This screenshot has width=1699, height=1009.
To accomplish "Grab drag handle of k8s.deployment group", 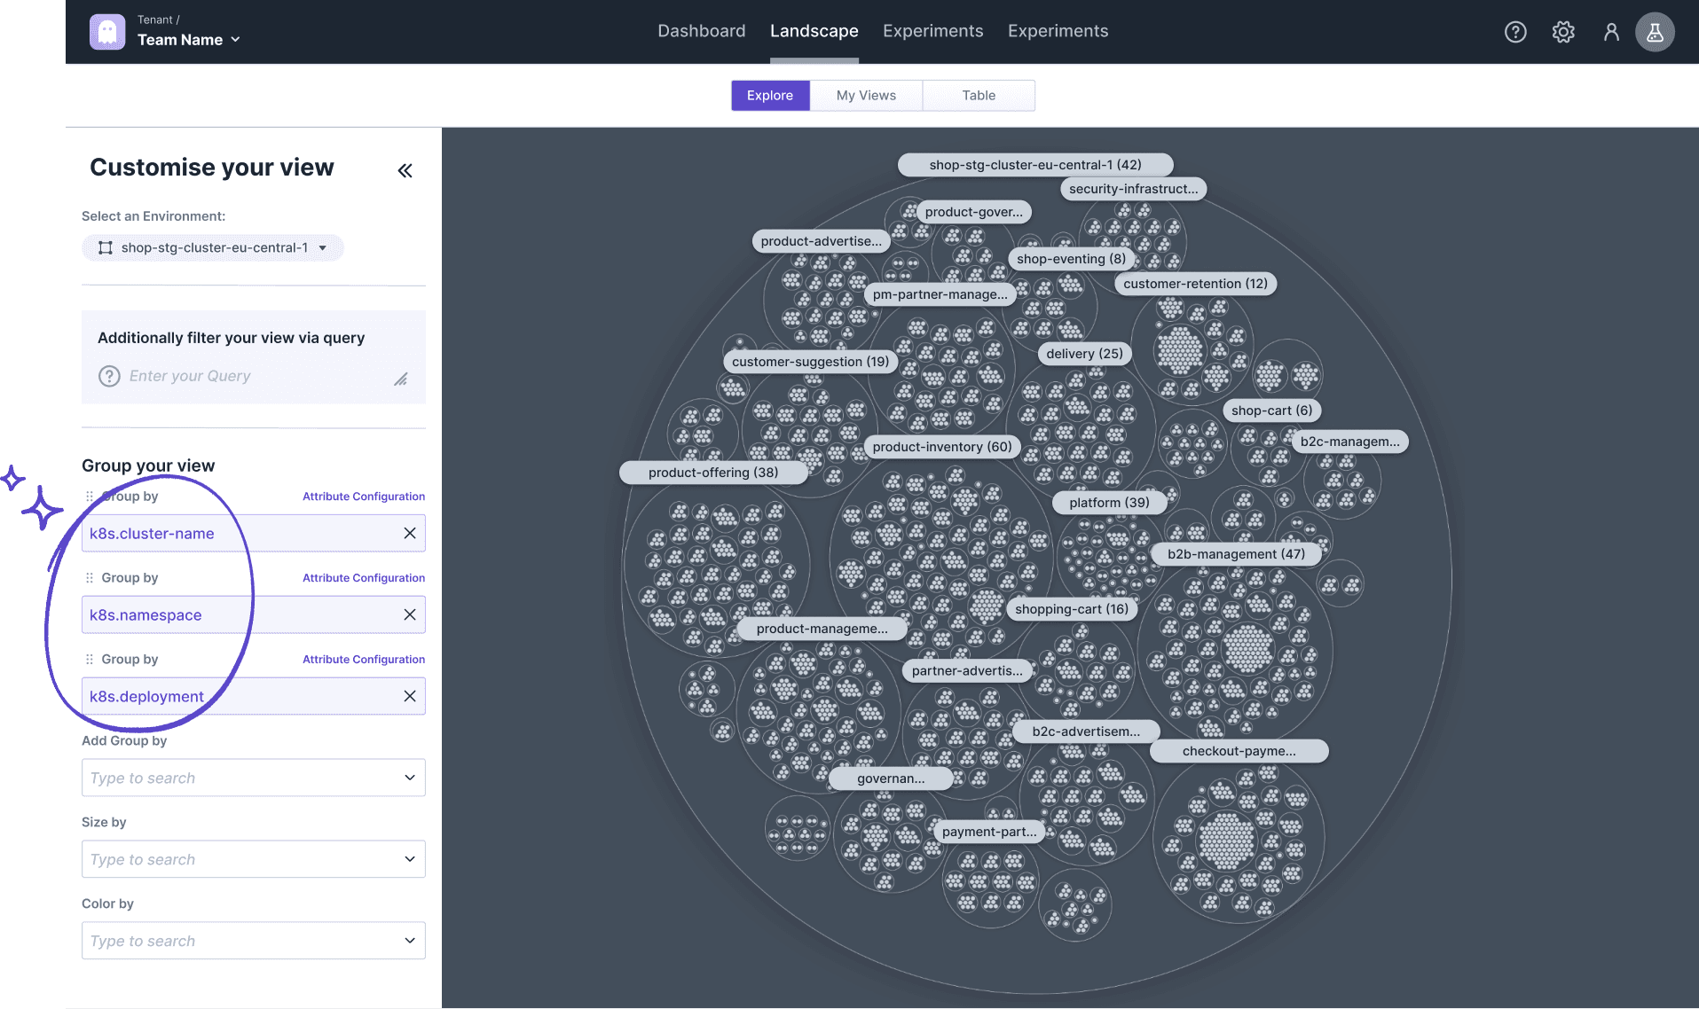I will click(x=89, y=659).
